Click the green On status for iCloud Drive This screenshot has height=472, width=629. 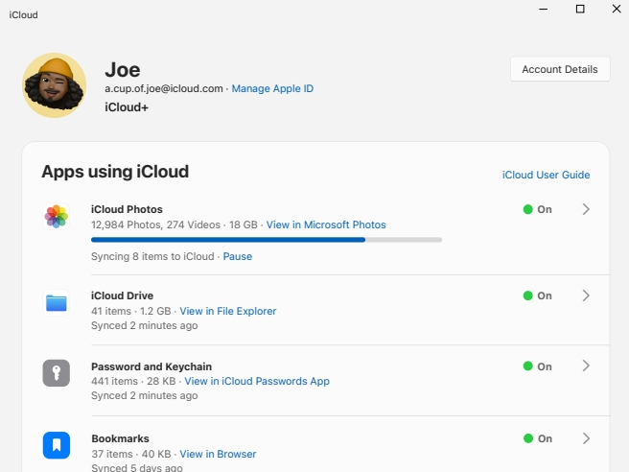point(538,295)
